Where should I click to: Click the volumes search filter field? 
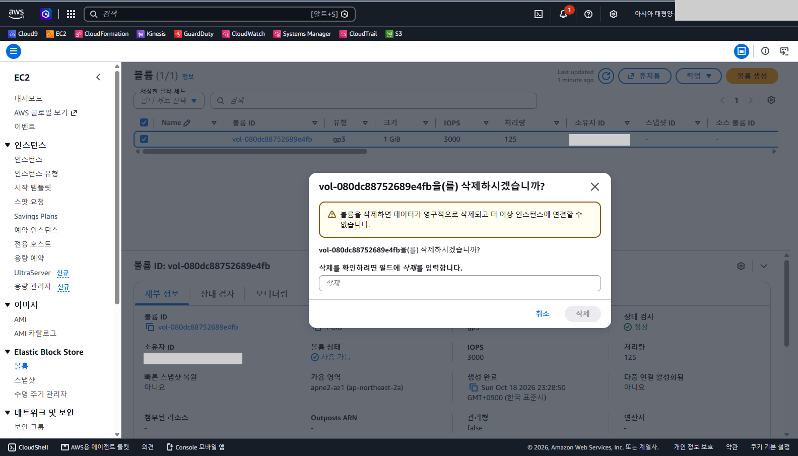[374, 101]
